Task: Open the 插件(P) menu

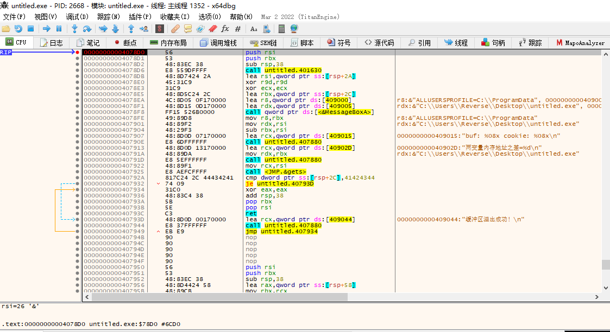Action: (140, 17)
